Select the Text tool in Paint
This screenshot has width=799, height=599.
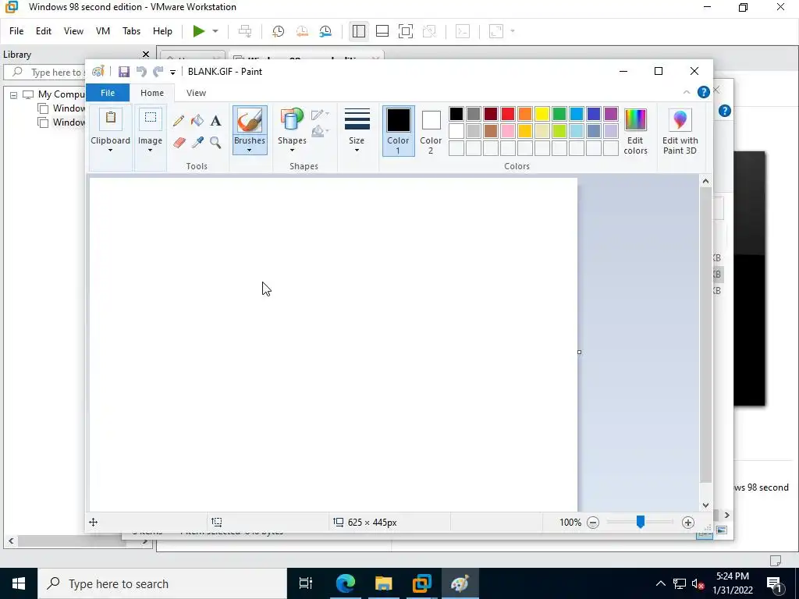(x=215, y=121)
